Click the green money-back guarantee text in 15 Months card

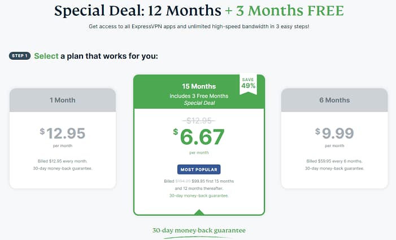[199, 195]
